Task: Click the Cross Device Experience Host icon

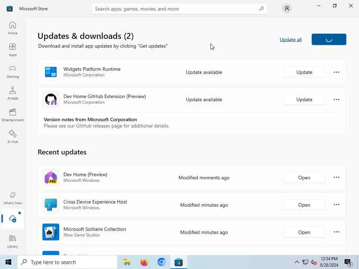Action: [x=51, y=205]
